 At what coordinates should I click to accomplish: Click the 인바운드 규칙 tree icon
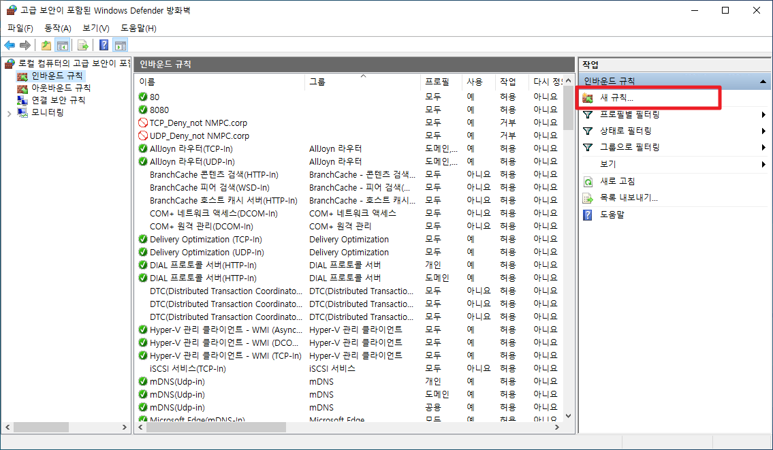22,76
